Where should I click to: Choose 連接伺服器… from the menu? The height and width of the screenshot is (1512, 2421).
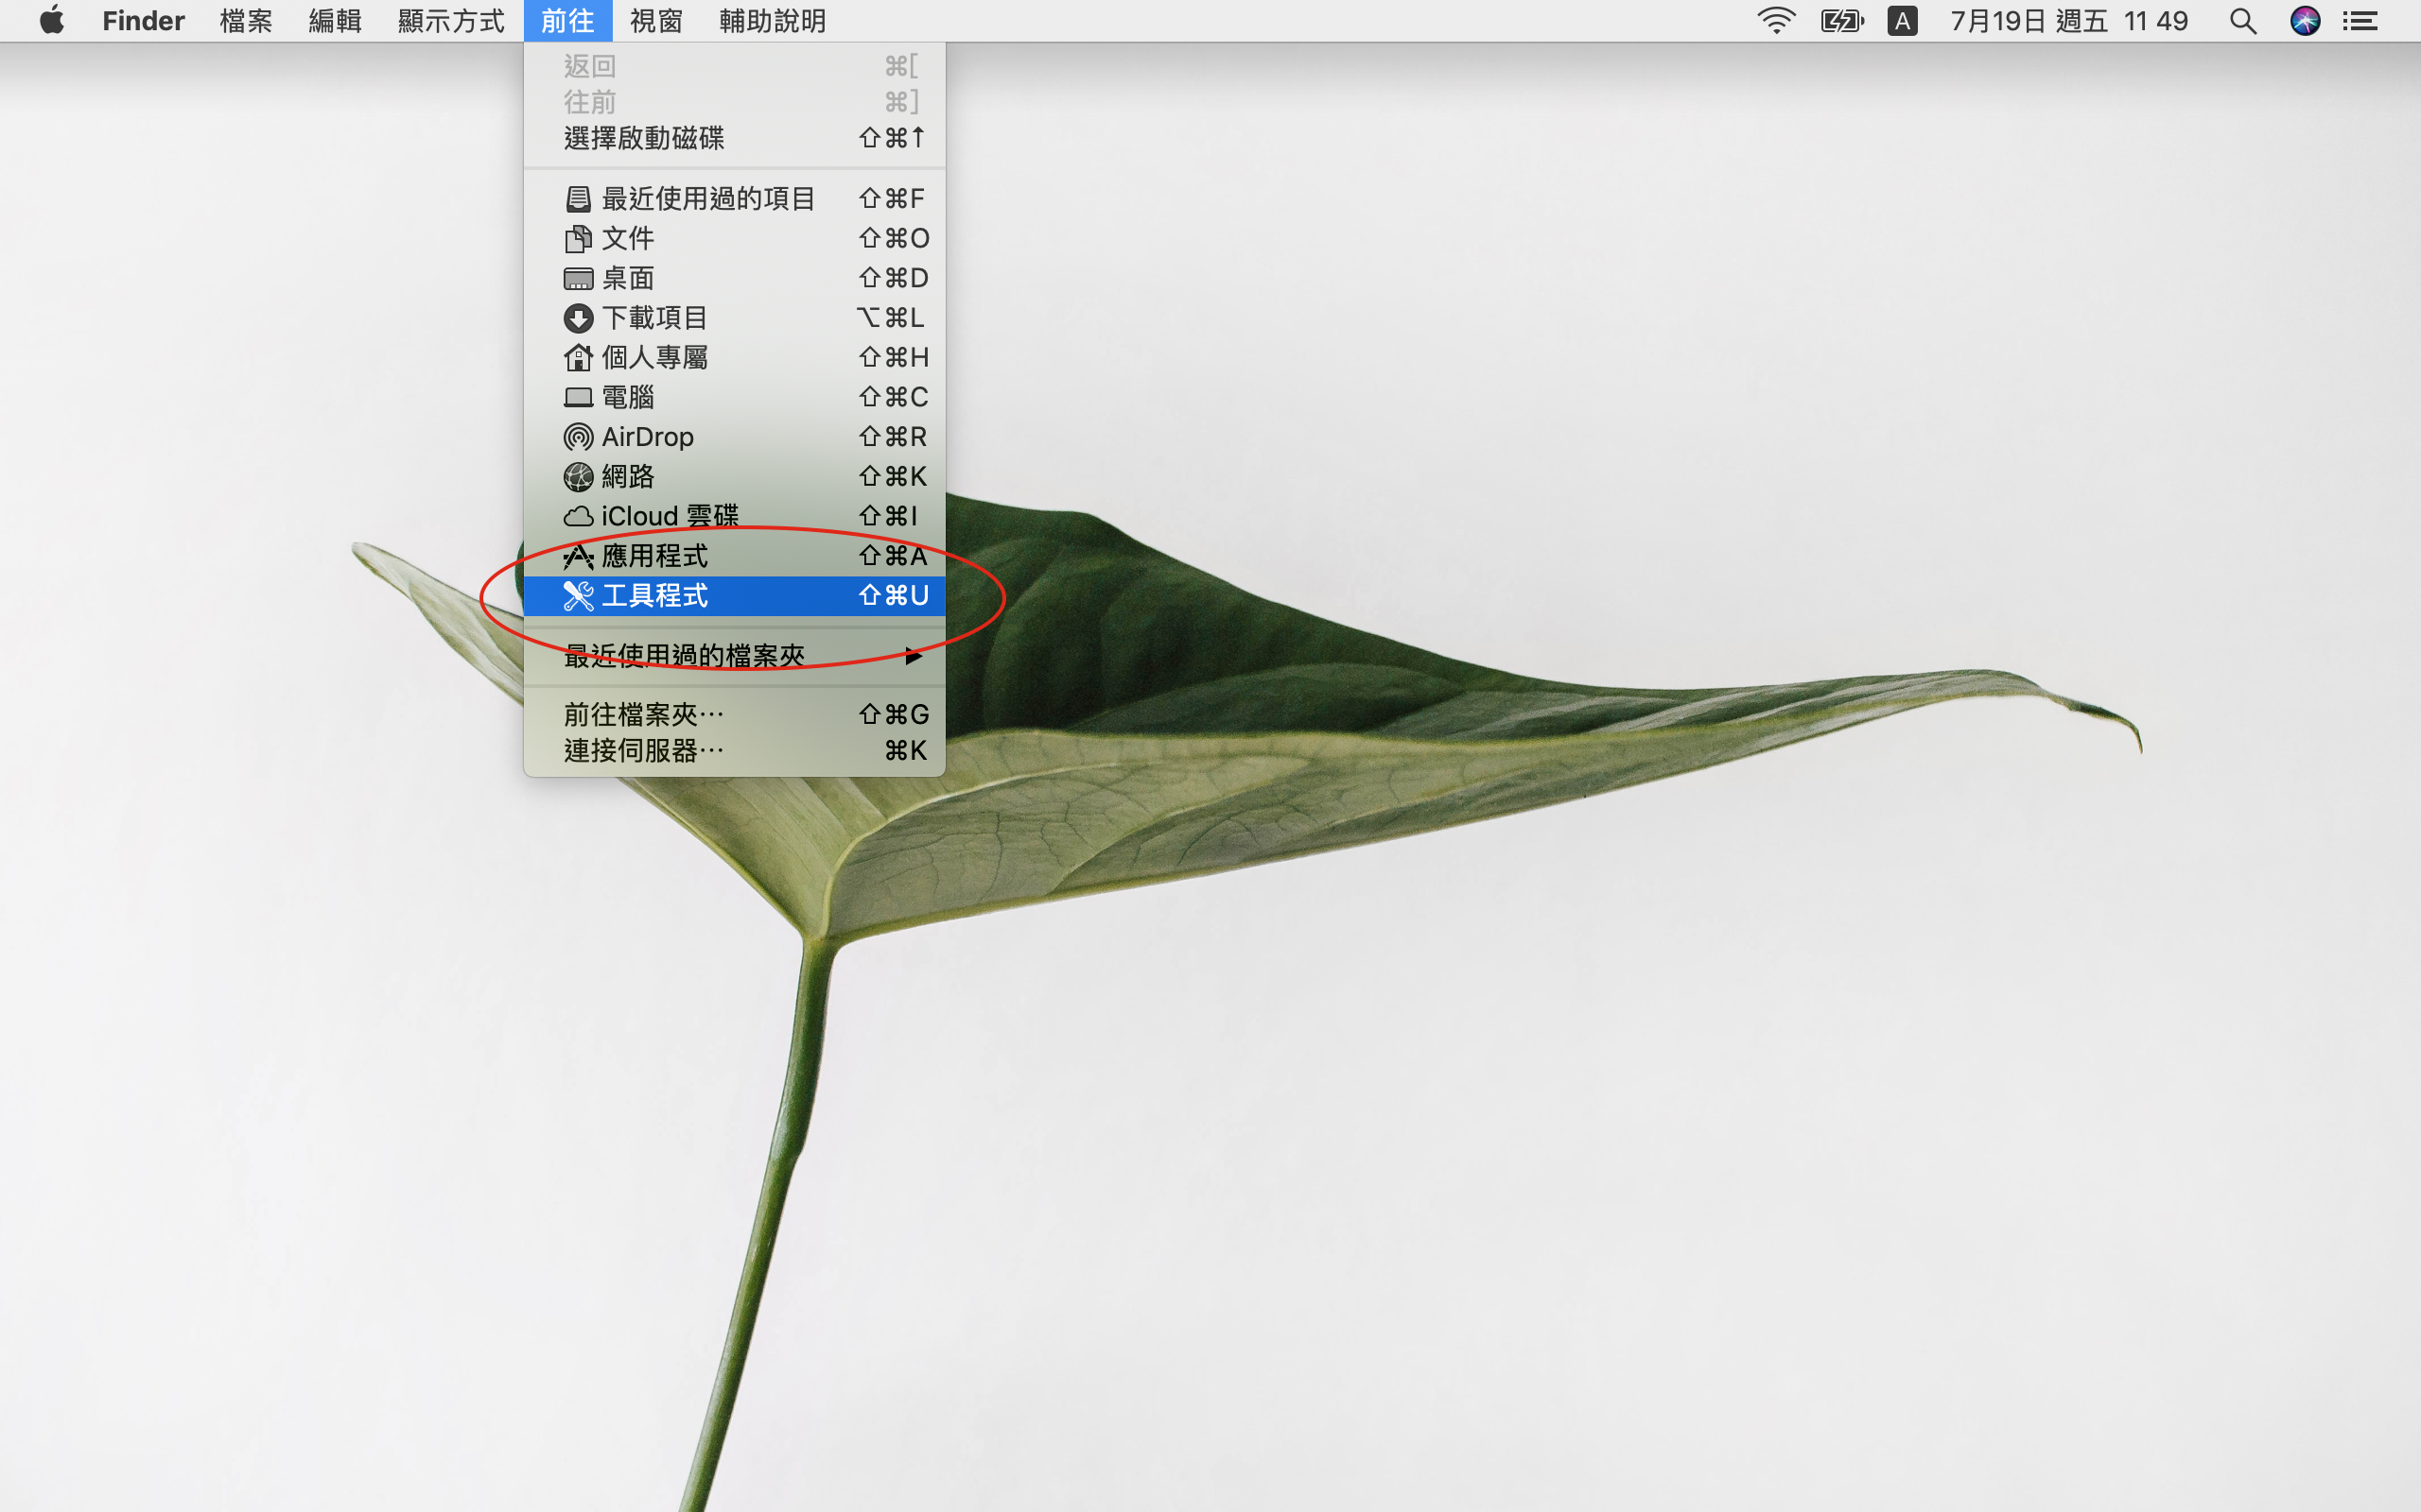pyautogui.click(x=734, y=751)
